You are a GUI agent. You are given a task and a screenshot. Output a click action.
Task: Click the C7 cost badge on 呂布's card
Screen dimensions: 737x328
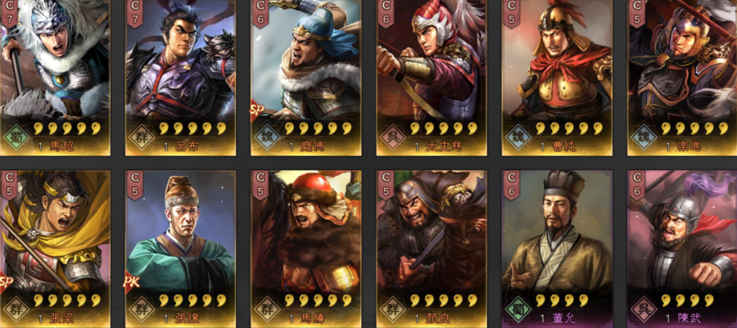tap(135, 13)
